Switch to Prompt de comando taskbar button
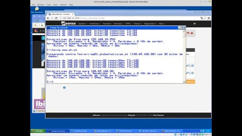242x136 pixels. (58, 131)
